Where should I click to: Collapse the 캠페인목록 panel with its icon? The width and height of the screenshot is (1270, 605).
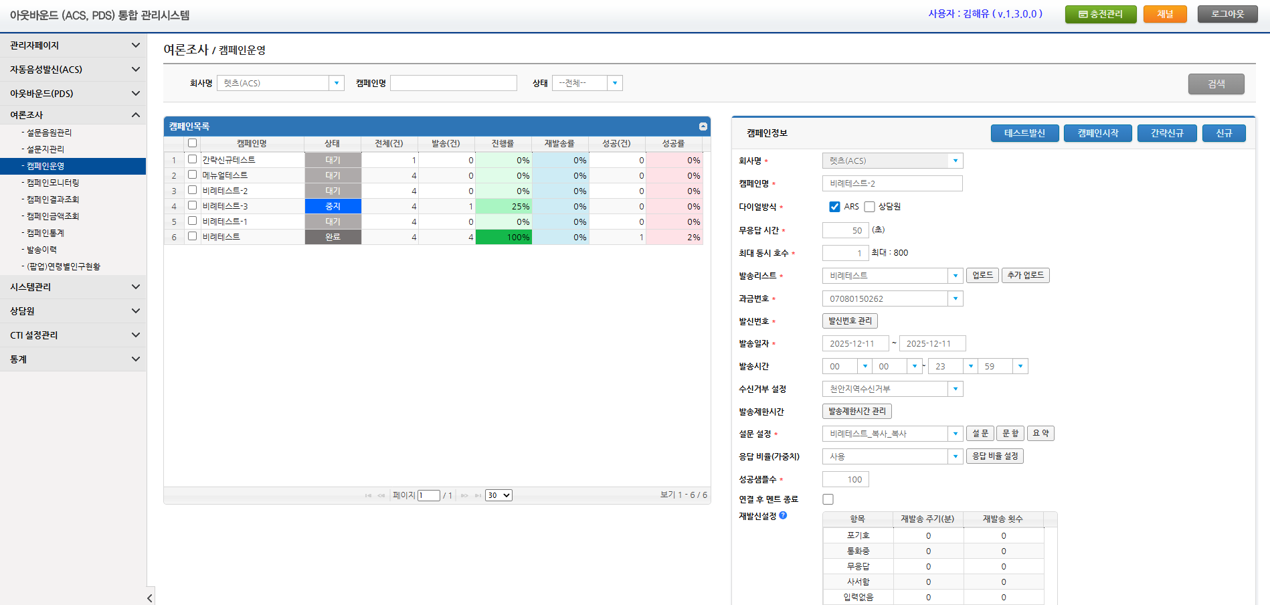[x=703, y=126]
